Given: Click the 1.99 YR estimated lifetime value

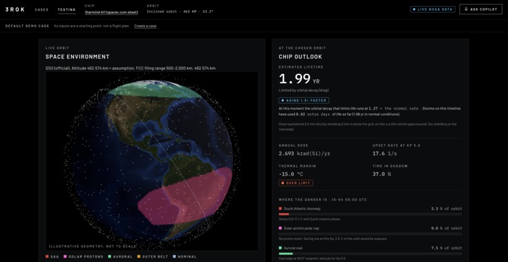Looking at the screenshot, I should point(299,79).
